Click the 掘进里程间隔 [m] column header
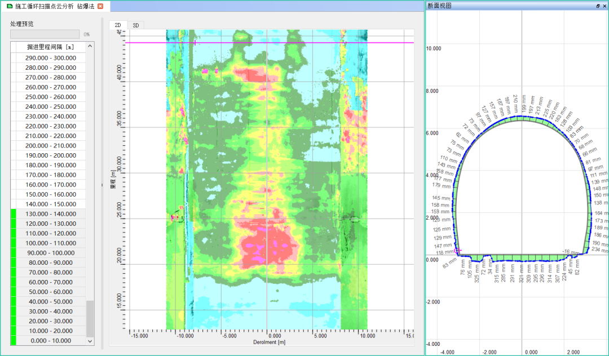Screen dimensions: 609x356 point(51,47)
